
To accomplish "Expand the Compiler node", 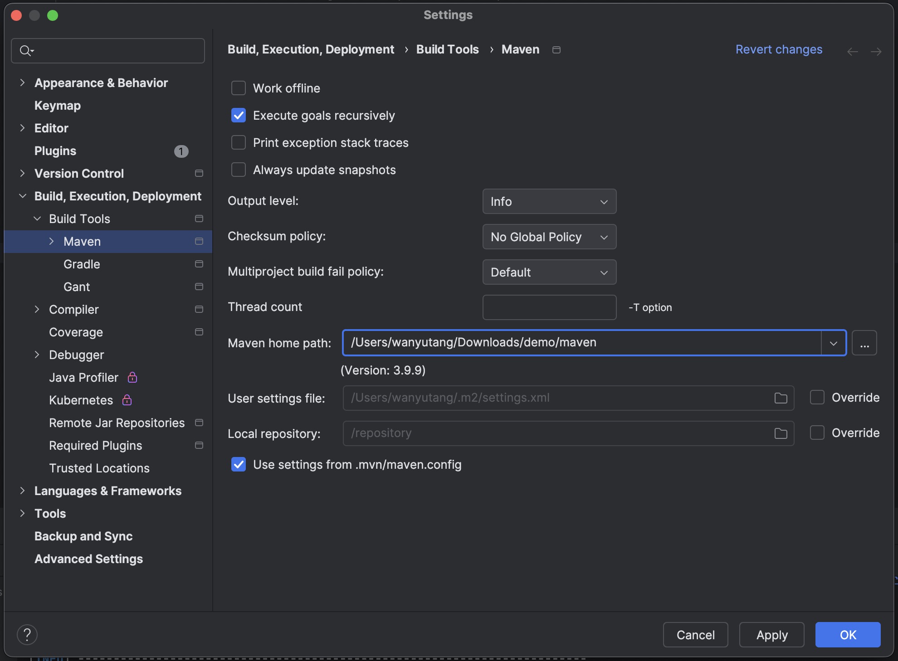I will click(x=37, y=309).
